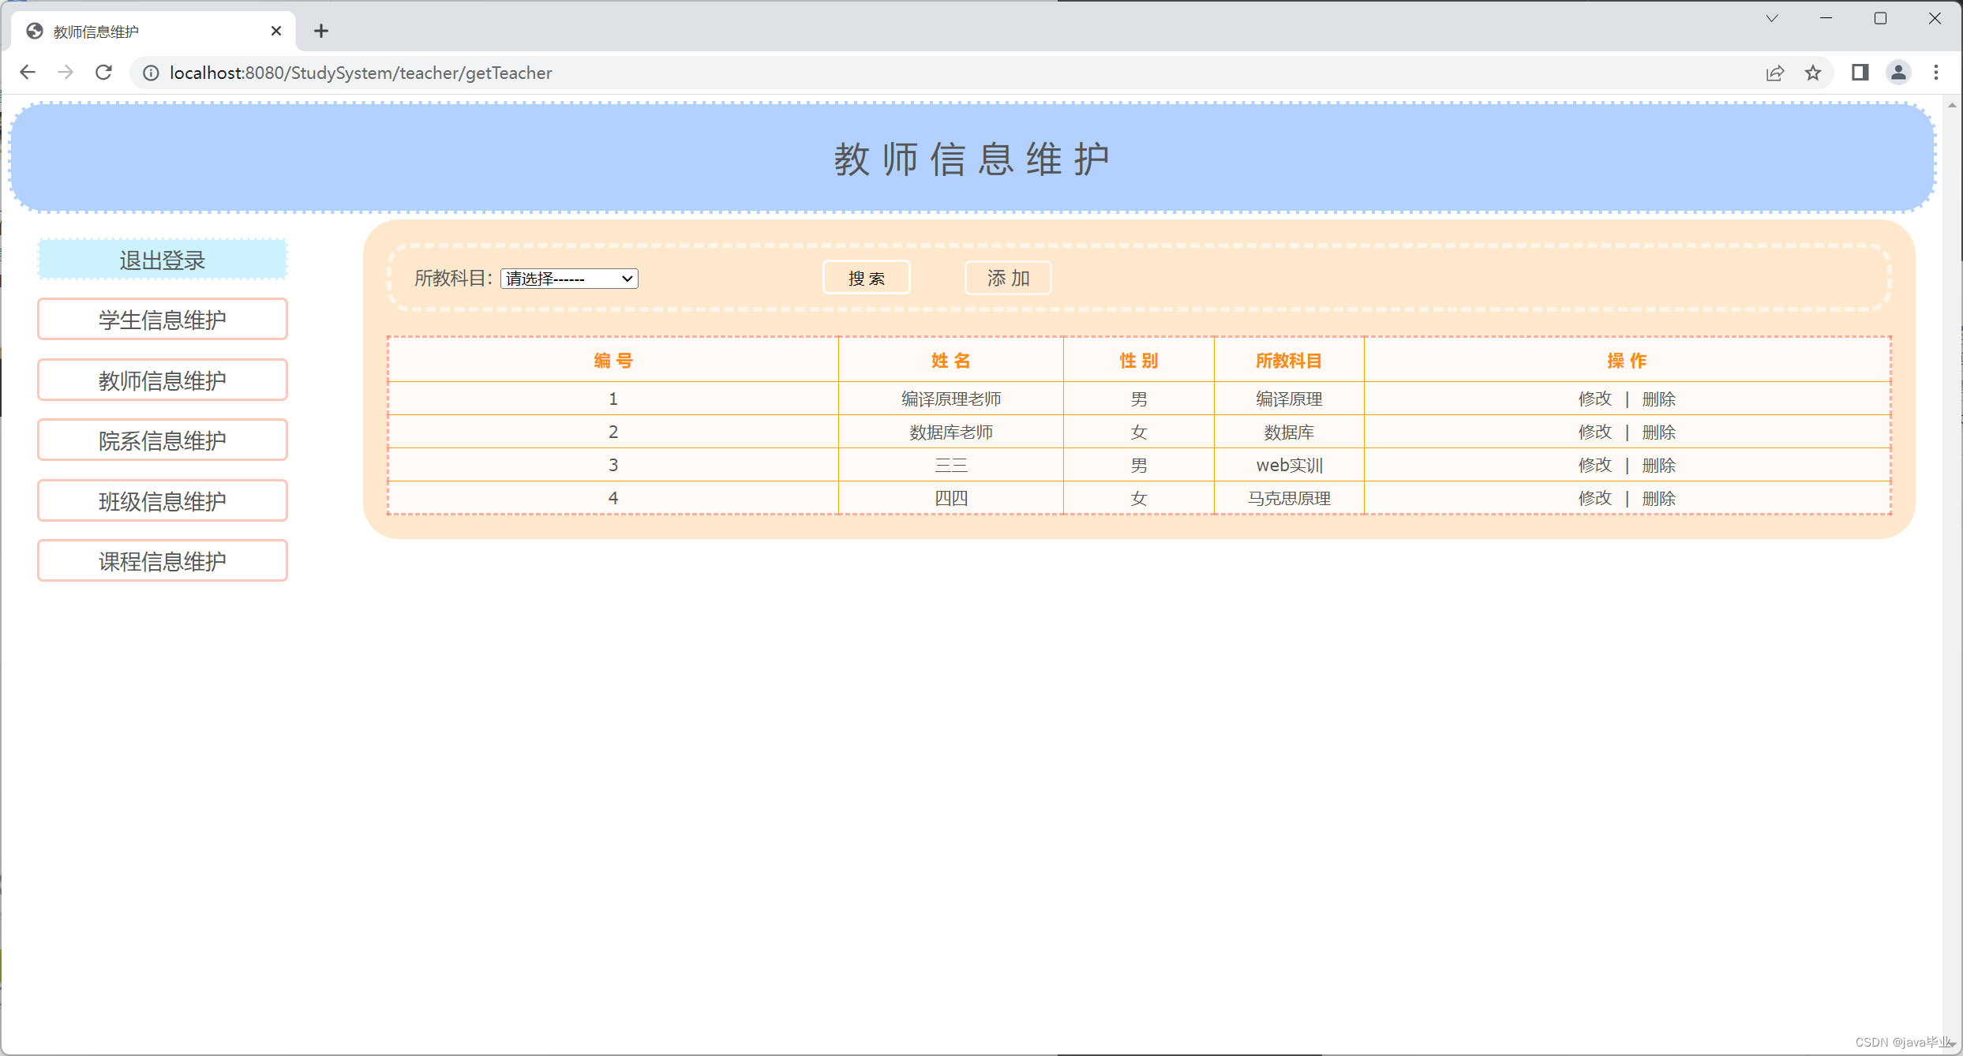This screenshot has width=1963, height=1056.
Task: Click the 添加 button
Action: tap(1008, 278)
